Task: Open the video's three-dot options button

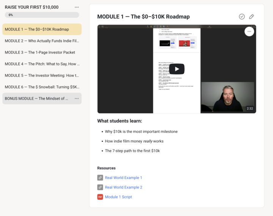Action: 249,32
